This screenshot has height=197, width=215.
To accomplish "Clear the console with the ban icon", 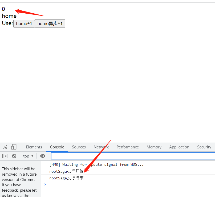I will point(14,156).
